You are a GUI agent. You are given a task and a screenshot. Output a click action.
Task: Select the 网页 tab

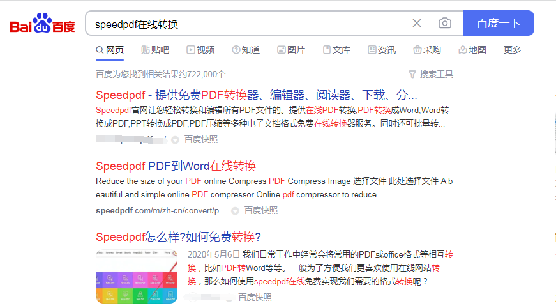110,50
